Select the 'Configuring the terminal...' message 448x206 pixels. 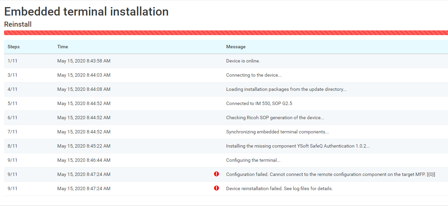pos(253,160)
